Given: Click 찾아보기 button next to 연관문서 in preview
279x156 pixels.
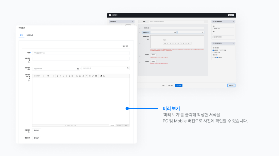Looking at the screenshot, I should pos(37,138).
